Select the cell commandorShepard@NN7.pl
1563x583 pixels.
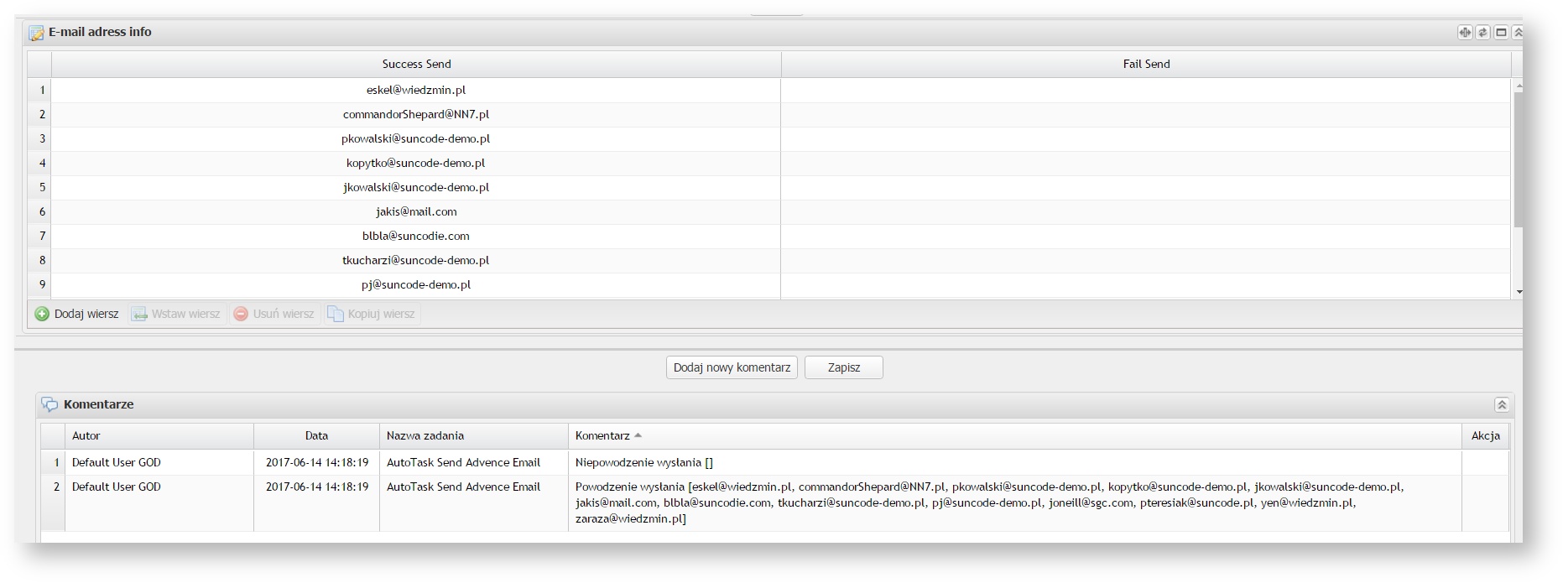pos(416,114)
